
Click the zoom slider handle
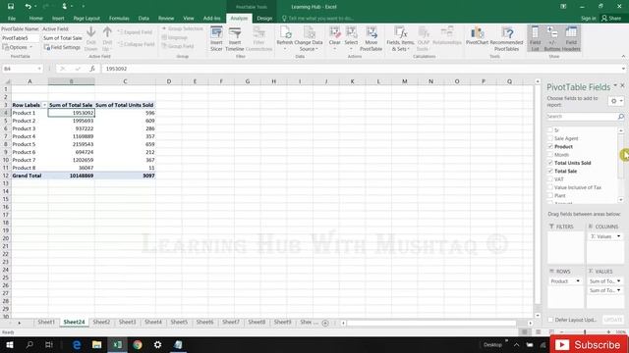585,332
